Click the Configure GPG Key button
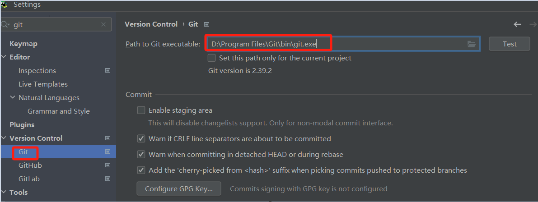538x202 pixels. [x=179, y=189]
